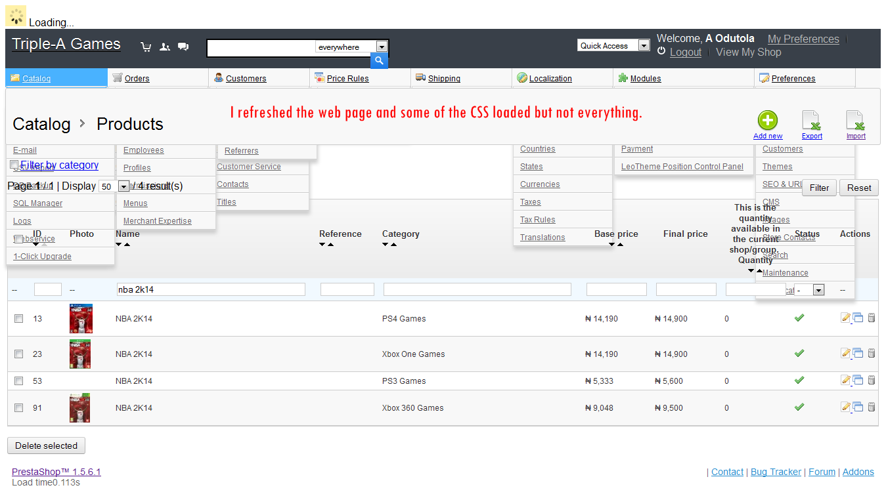886x498 pixels.
Task: Click the Logout link
Action: [x=686, y=52]
